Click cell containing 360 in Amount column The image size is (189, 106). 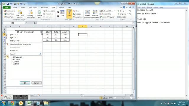pos(65,35)
